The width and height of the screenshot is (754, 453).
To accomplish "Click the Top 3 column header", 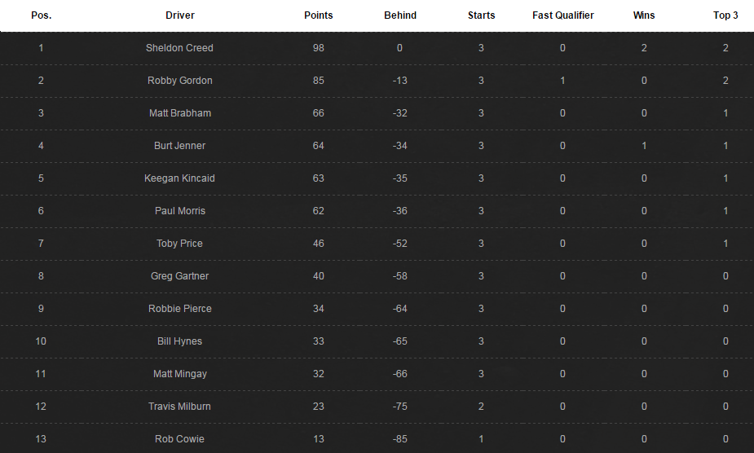I will 725,15.
